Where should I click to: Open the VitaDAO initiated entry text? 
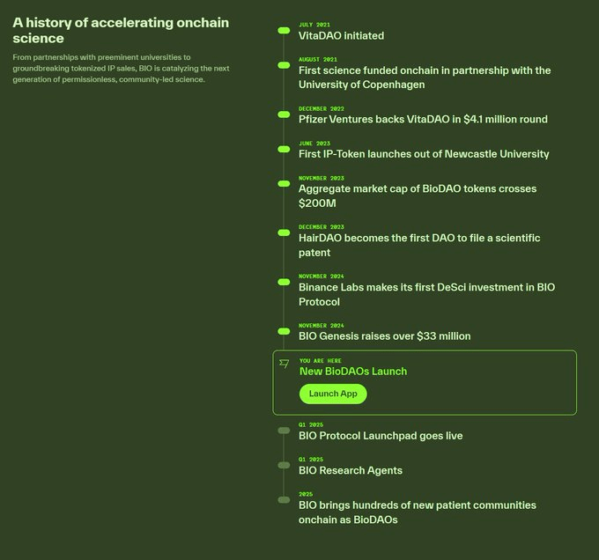(x=341, y=36)
